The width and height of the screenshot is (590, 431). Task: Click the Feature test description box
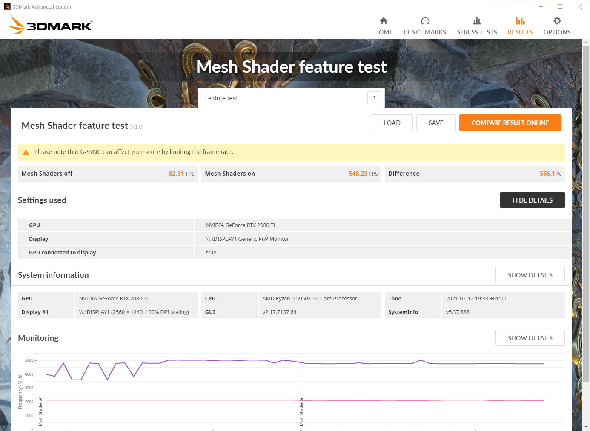tap(291, 98)
